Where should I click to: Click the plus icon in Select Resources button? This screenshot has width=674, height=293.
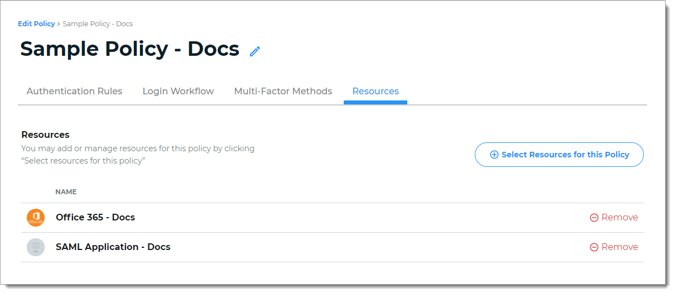(494, 155)
